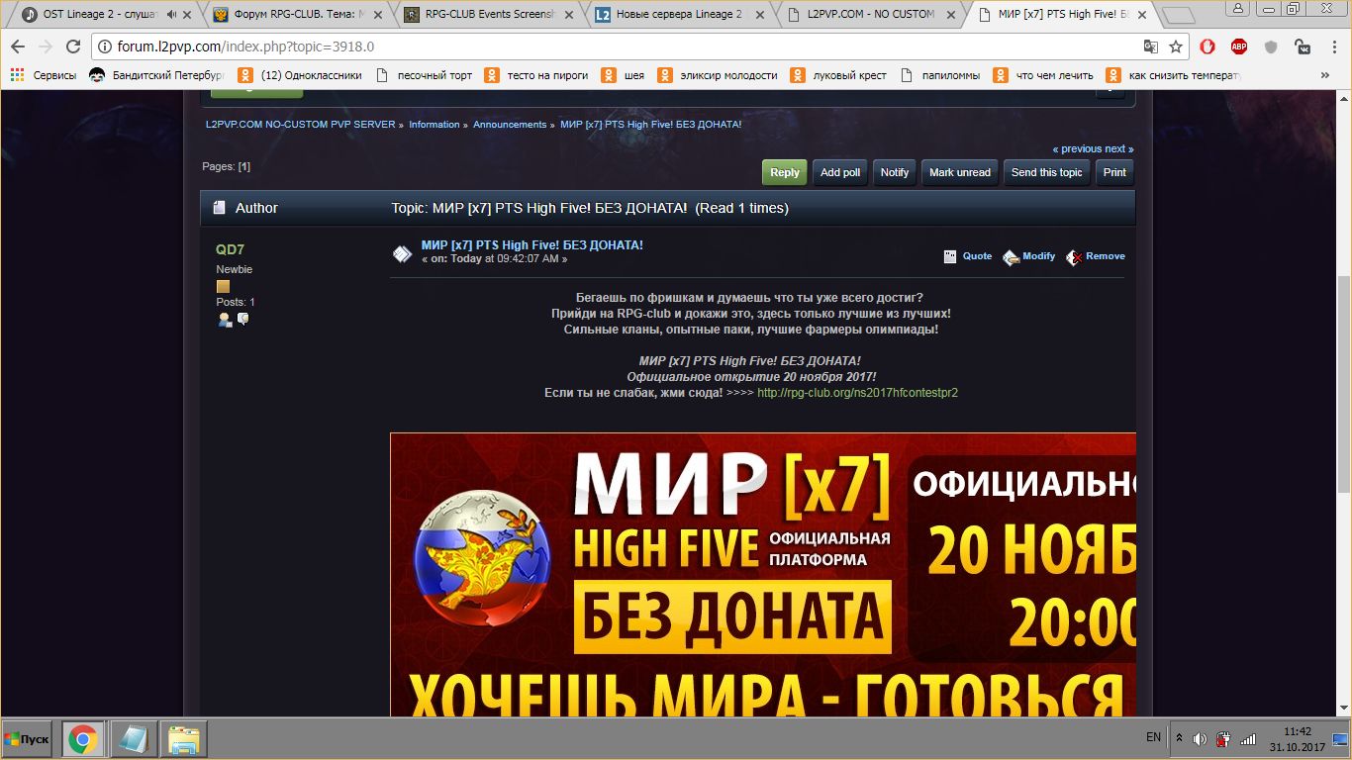Viewport: 1352px width, 760px height.
Task: Click the grey shield extension icon
Action: 1272,47
